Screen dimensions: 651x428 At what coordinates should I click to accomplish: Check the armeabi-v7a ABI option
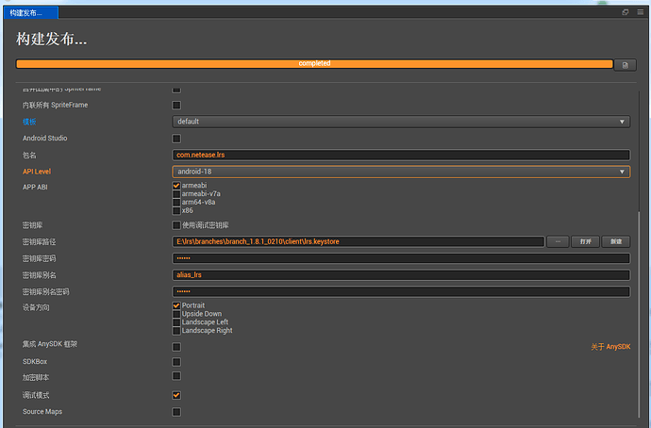pos(176,193)
